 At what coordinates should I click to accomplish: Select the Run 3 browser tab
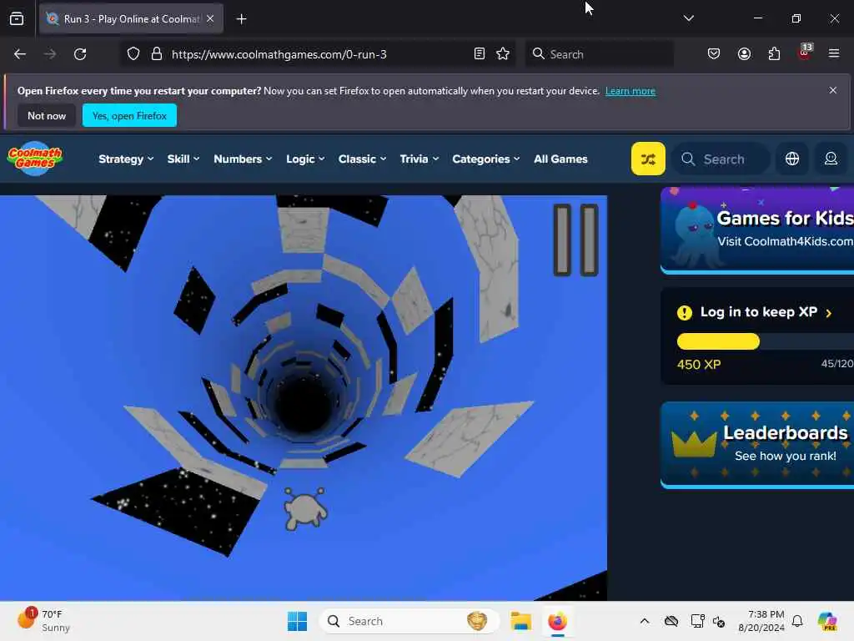coord(131,19)
